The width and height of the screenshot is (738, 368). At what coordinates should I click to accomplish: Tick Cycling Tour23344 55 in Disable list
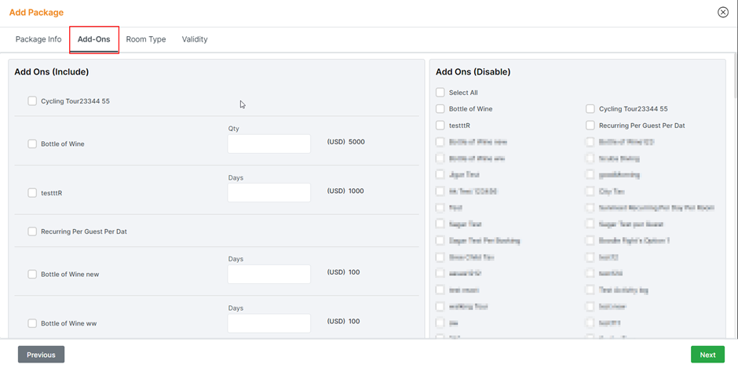[590, 109]
